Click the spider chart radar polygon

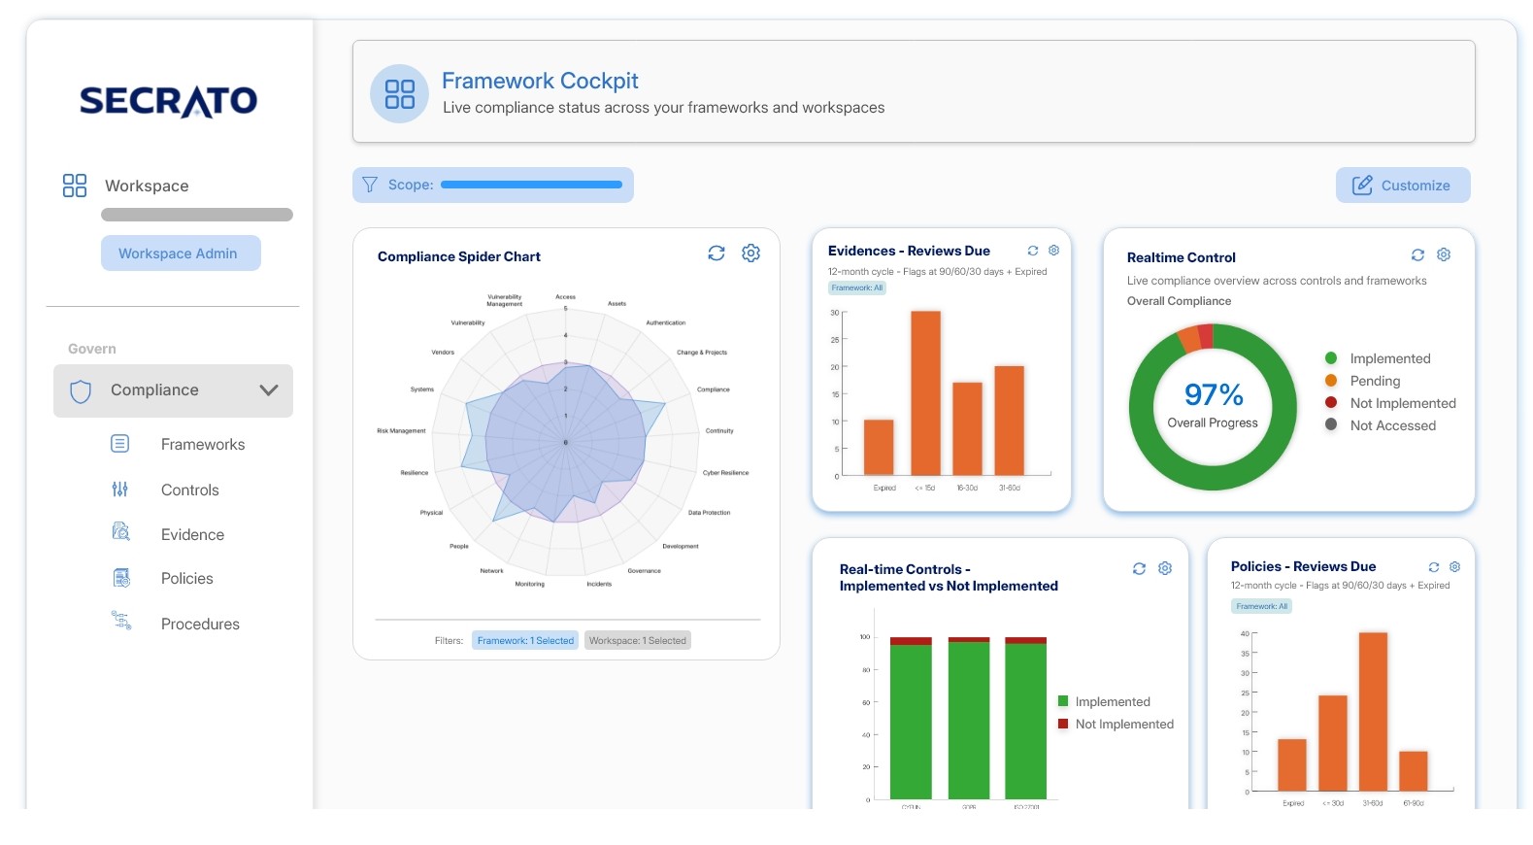(565, 443)
